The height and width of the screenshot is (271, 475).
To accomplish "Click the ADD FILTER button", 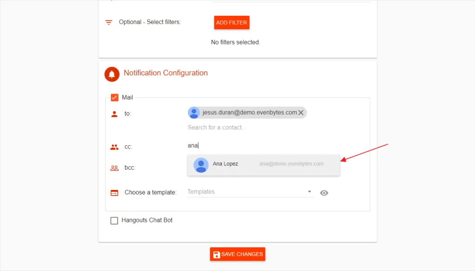I will click(232, 22).
